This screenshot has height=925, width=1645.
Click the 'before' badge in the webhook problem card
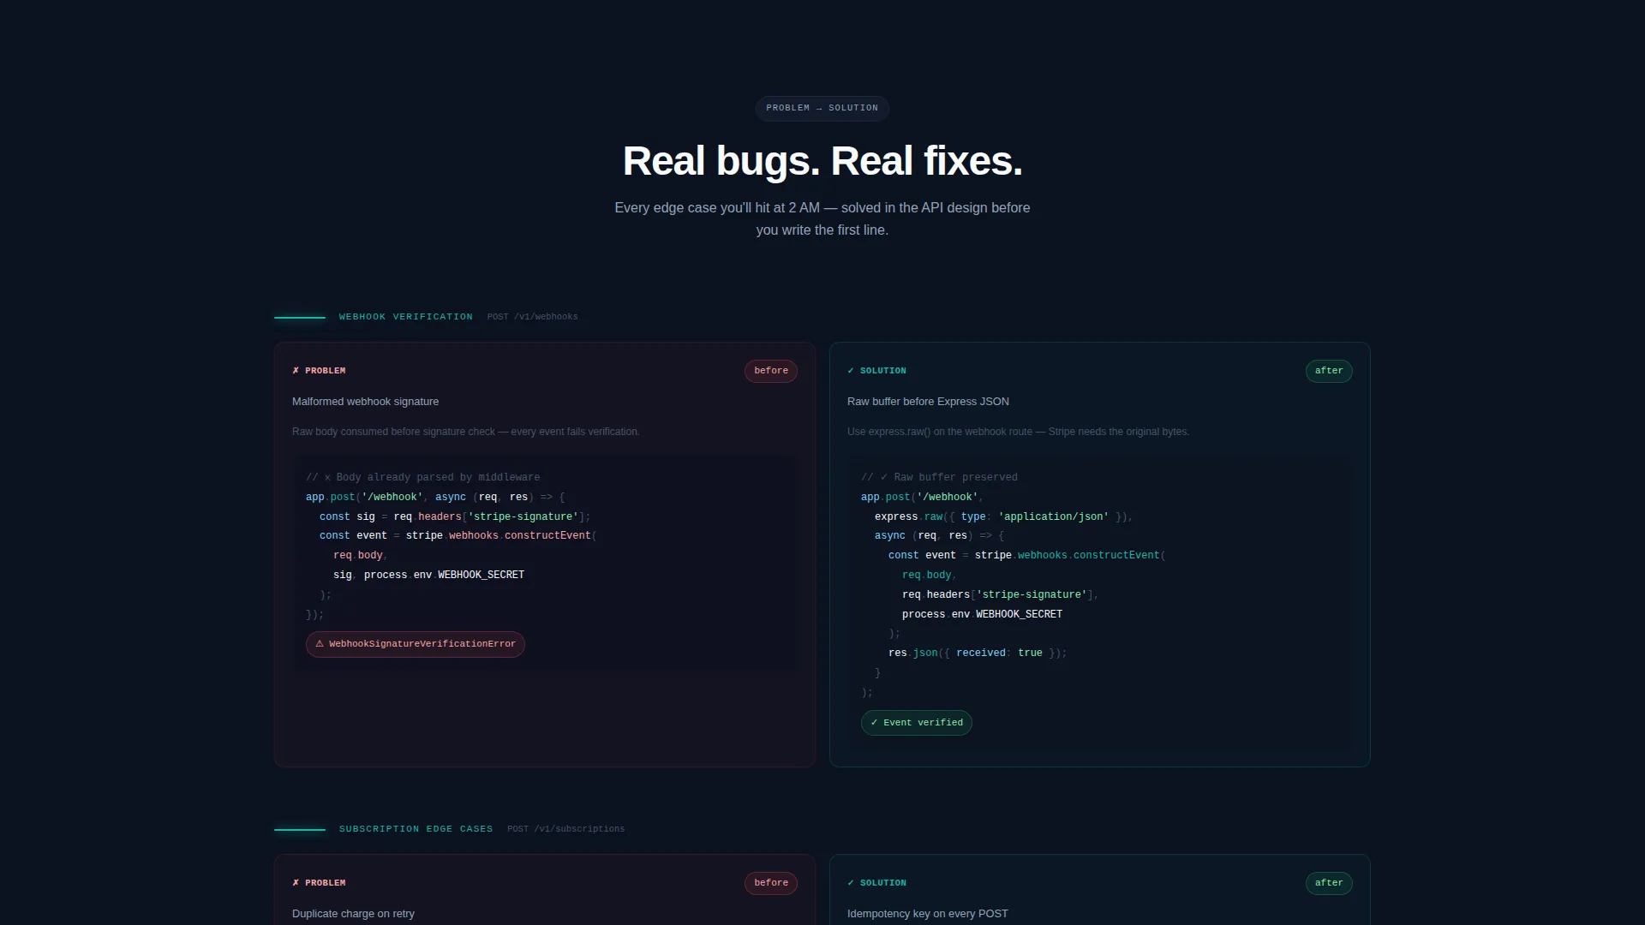(x=771, y=371)
